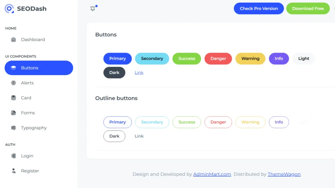Select the Login icon under AUTH
335x188 pixels.
click(x=14, y=156)
